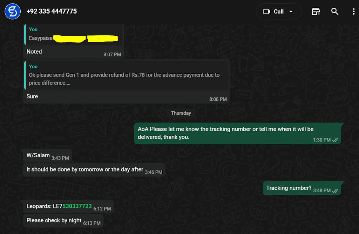Viewport: 359px width, 234px height.
Task: Click double-tick icon on "Tracking number?" message
Action: (335, 191)
